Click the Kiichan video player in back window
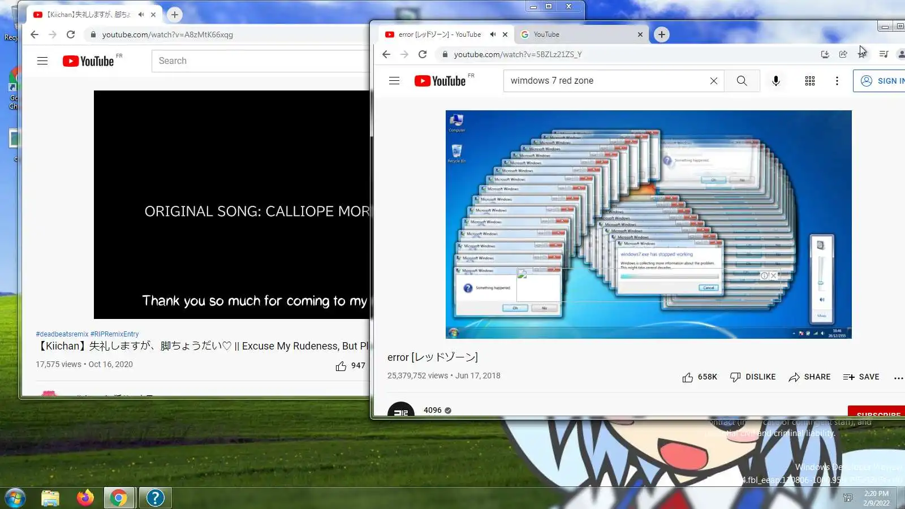The image size is (905, 509). point(231,205)
